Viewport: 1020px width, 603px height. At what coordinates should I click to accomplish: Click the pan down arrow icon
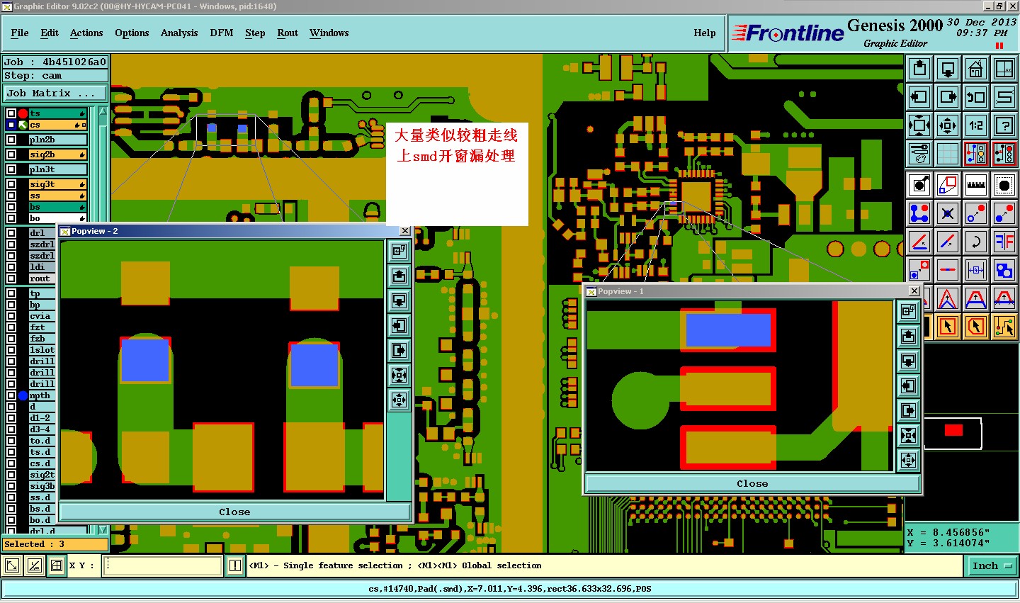(948, 69)
